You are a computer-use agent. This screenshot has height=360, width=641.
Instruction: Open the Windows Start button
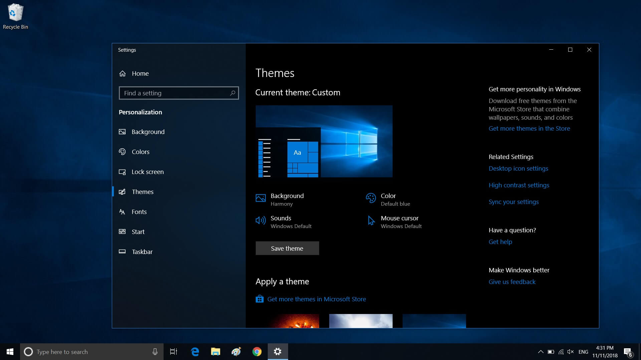(10, 352)
